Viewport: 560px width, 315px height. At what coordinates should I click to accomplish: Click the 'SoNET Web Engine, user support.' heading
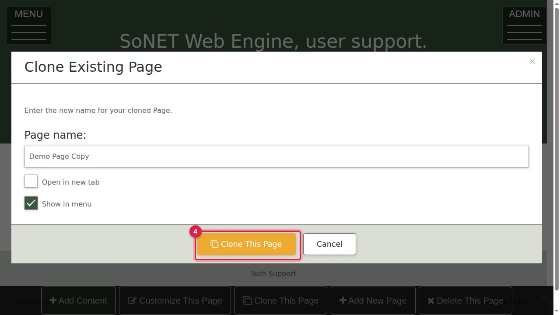[x=273, y=41]
